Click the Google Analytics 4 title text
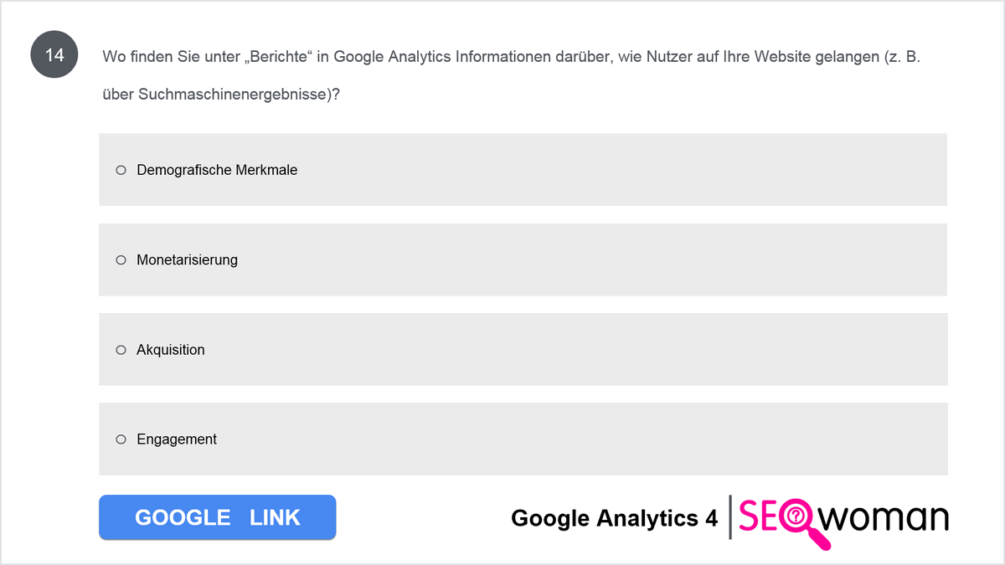The image size is (1005, 565). [x=614, y=519]
